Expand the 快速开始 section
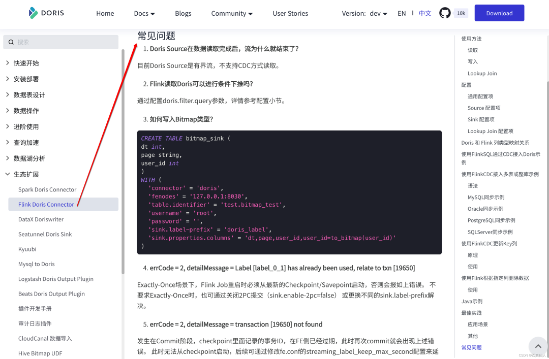 point(26,63)
